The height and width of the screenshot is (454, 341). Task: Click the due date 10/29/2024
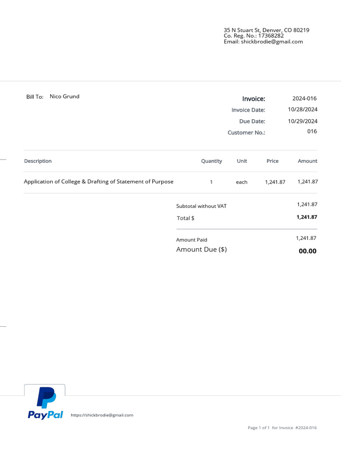[x=302, y=121]
